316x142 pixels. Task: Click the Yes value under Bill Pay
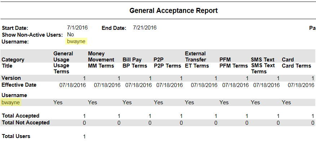(x=127, y=102)
